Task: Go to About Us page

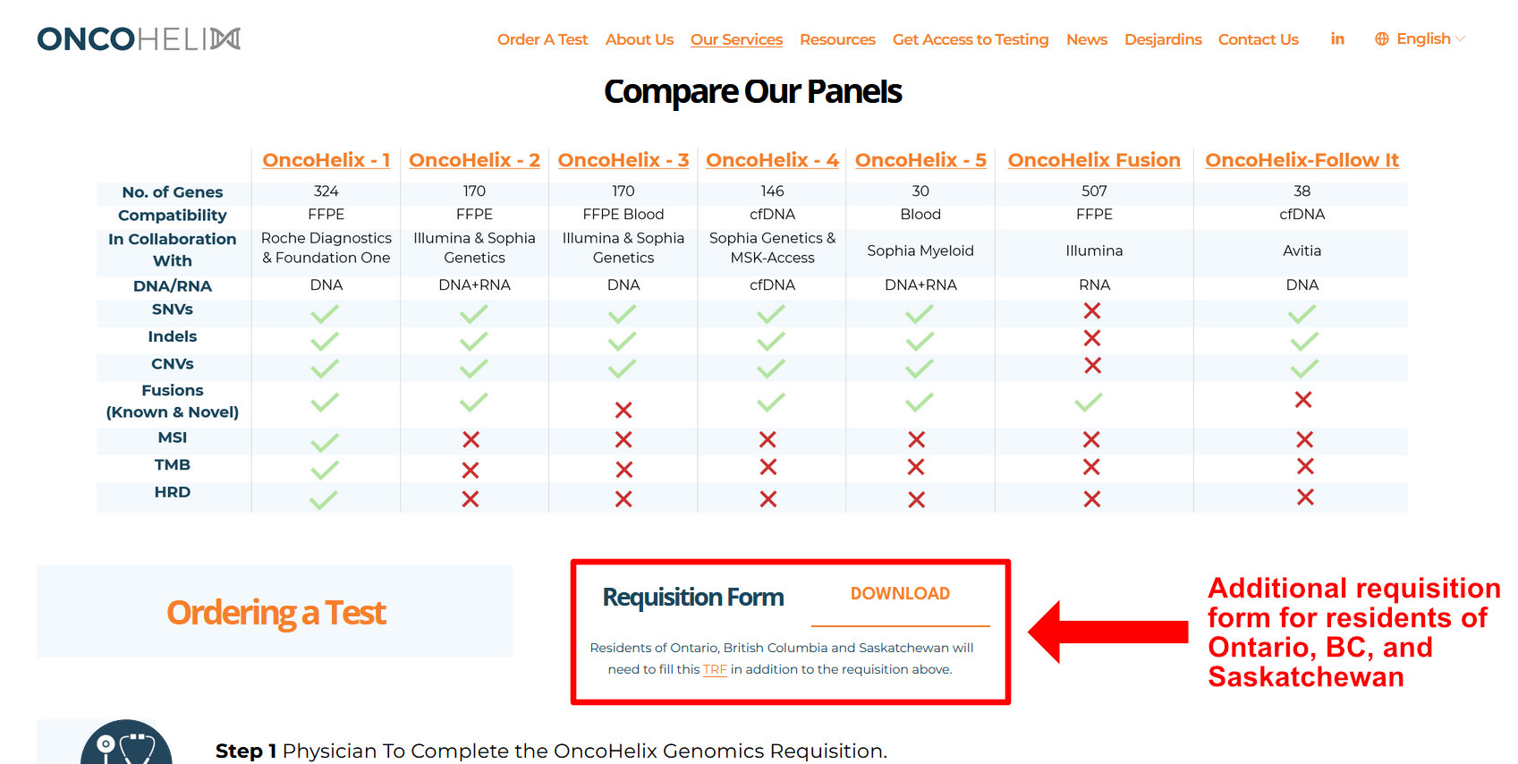Action: pos(639,39)
